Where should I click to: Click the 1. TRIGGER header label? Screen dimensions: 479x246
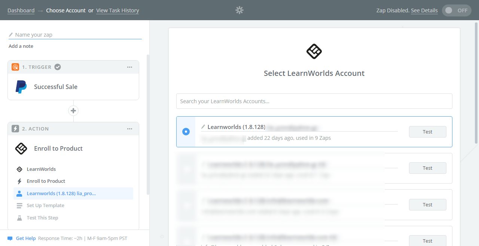pyautogui.click(x=37, y=67)
